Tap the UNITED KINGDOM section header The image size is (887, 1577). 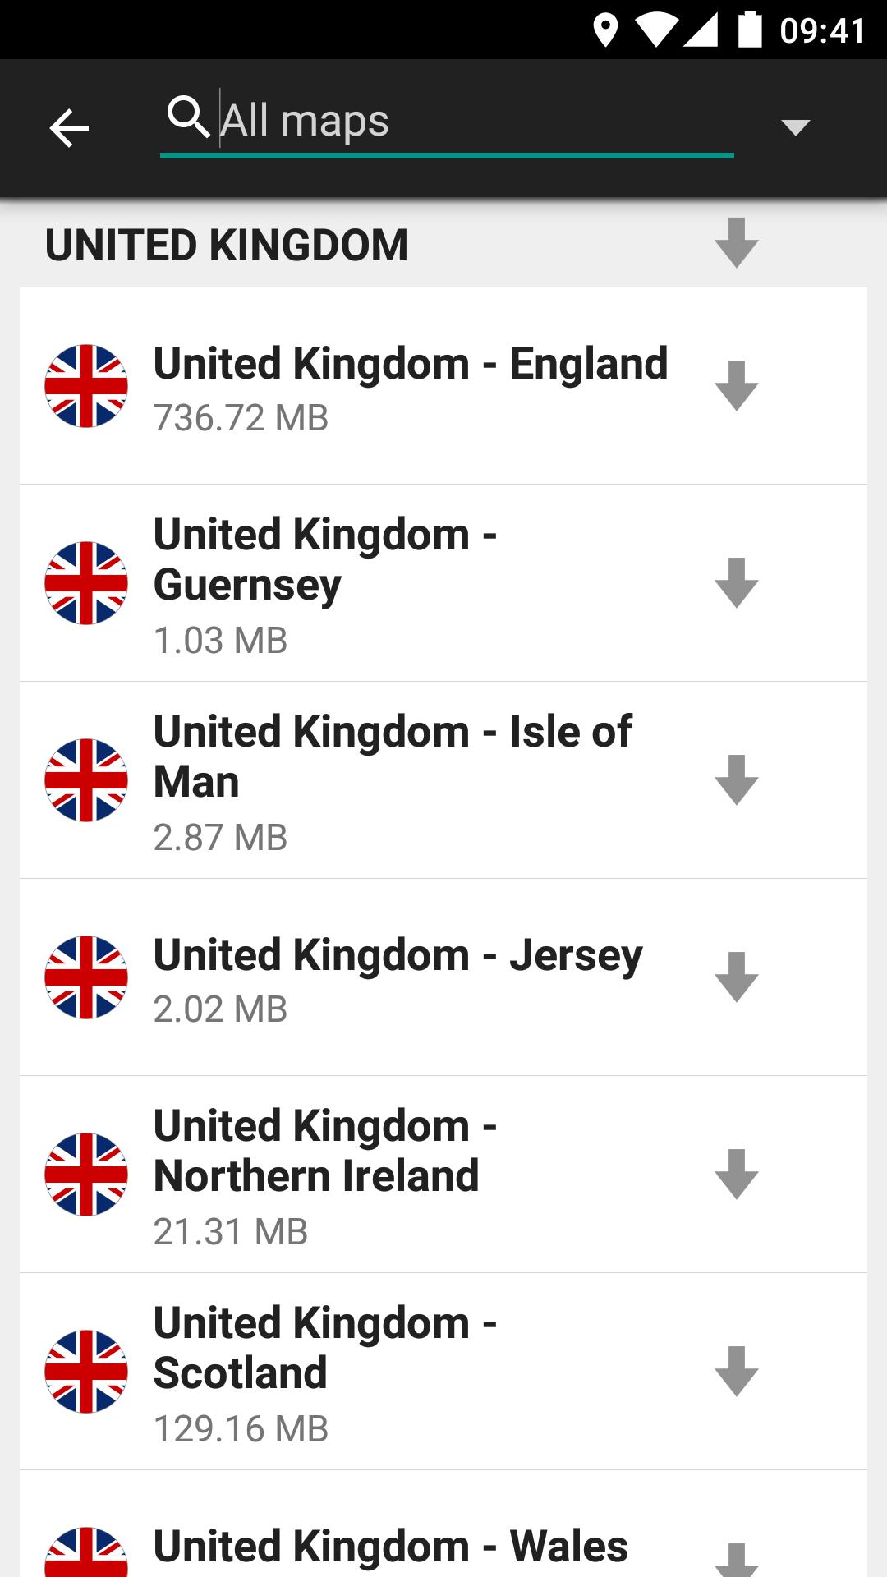[227, 245]
